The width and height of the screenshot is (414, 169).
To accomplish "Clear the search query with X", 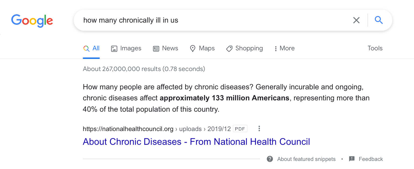I will (356, 20).
